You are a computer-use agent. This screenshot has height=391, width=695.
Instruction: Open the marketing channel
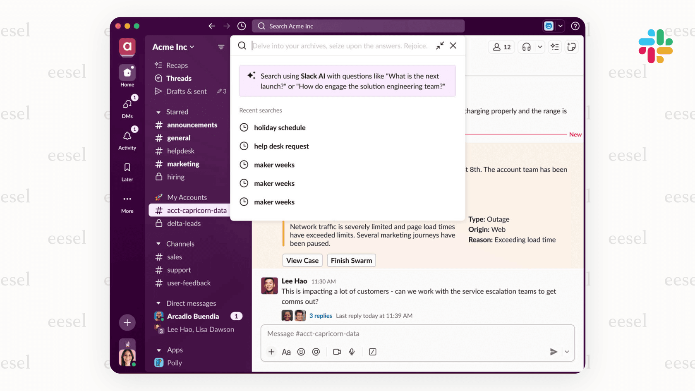coord(177,164)
